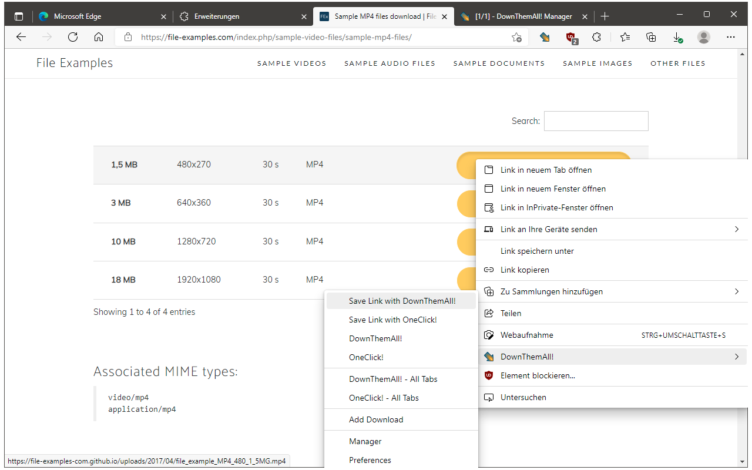Reload the page with the refresh icon
The image size is (752, 470).
pyautogui.click(x=73, y=37)
